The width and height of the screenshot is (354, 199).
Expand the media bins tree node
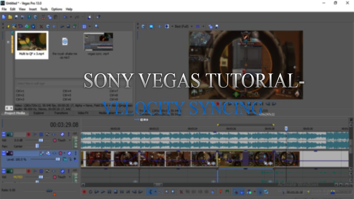pyautogui.click(x=8, y=42)
